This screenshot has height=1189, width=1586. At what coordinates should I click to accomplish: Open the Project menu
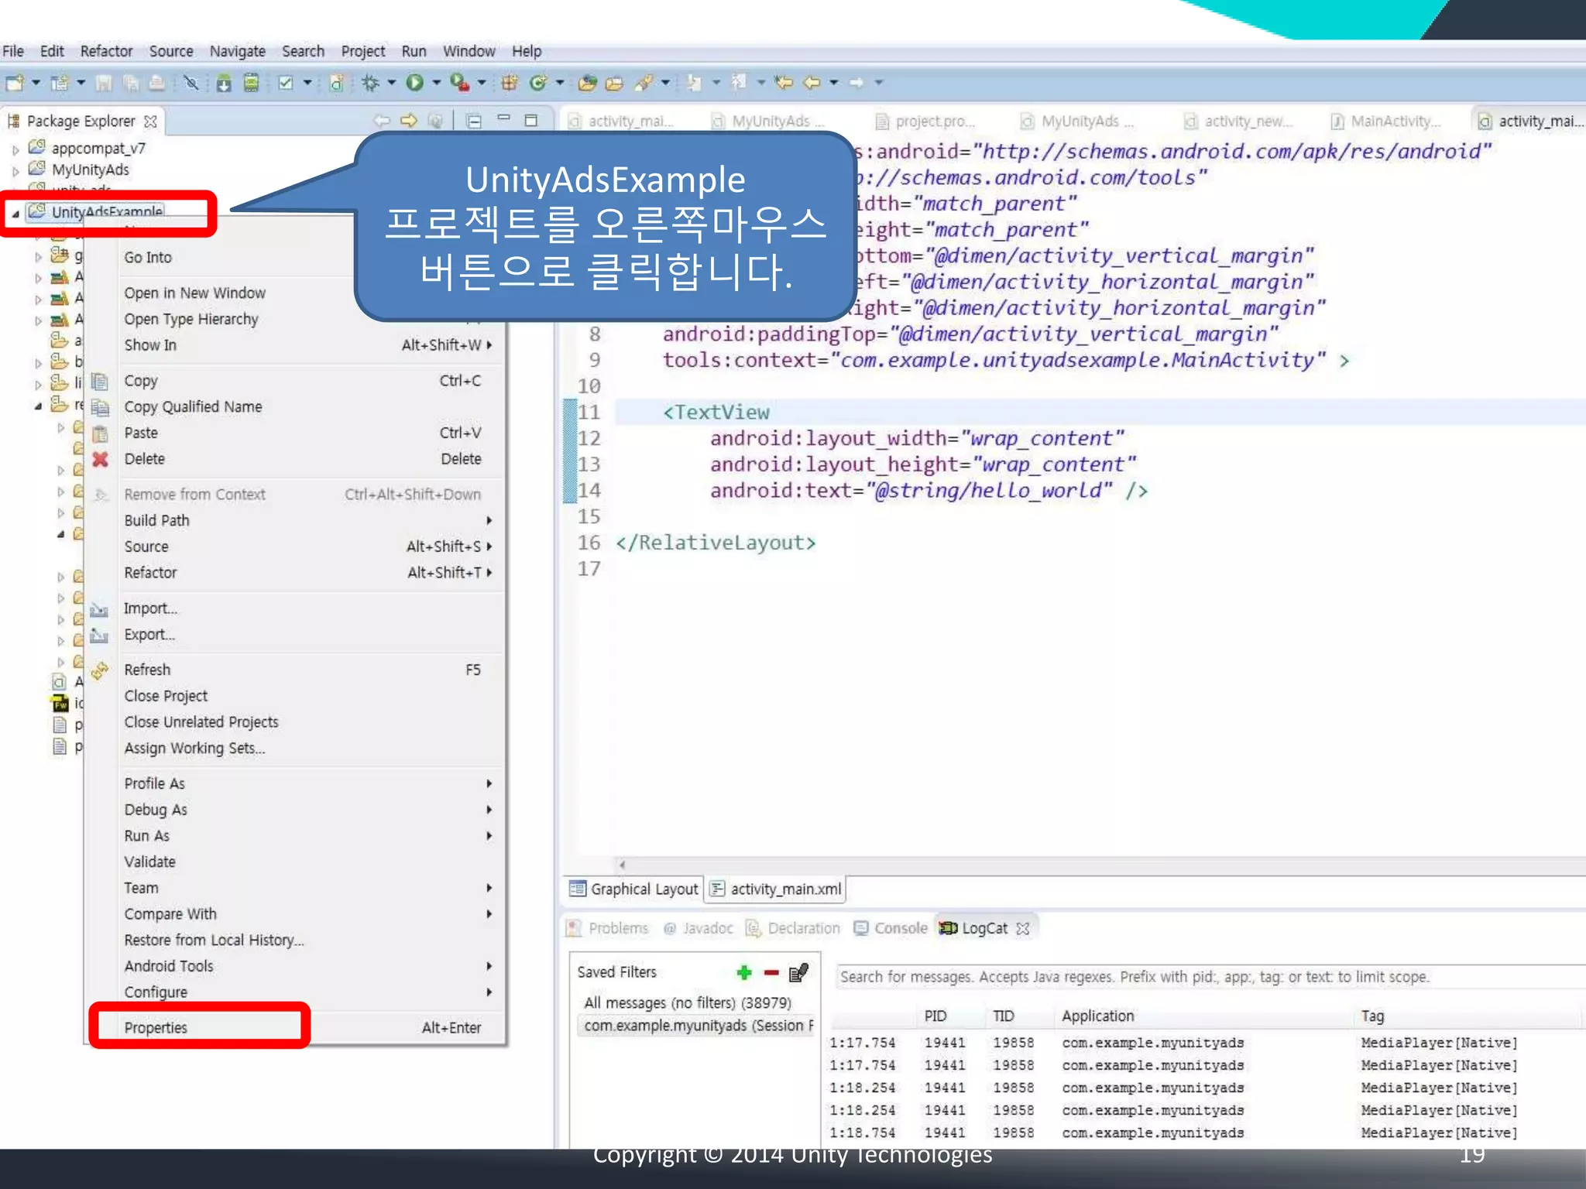pyautogui.click(x=362, y=51)
